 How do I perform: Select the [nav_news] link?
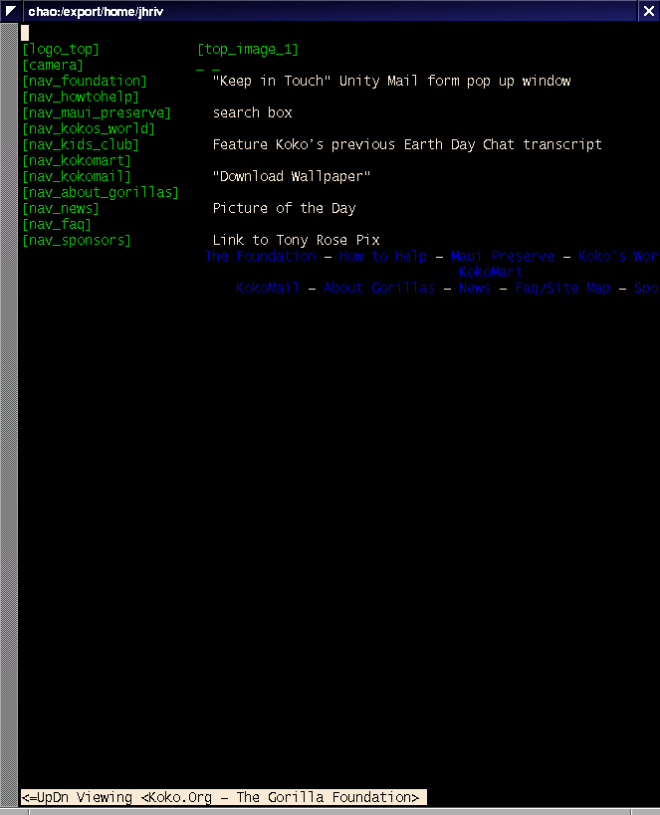point(61,208)
